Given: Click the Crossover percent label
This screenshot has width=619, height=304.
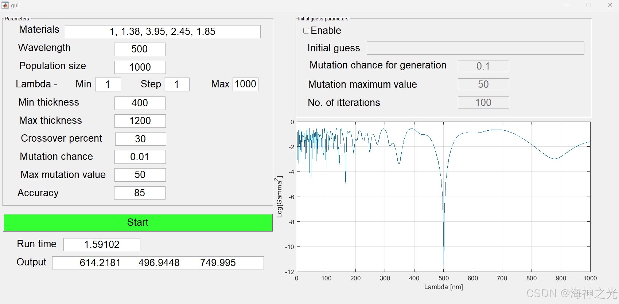Looking at the screenshot, I should click(x=61, y=138).
